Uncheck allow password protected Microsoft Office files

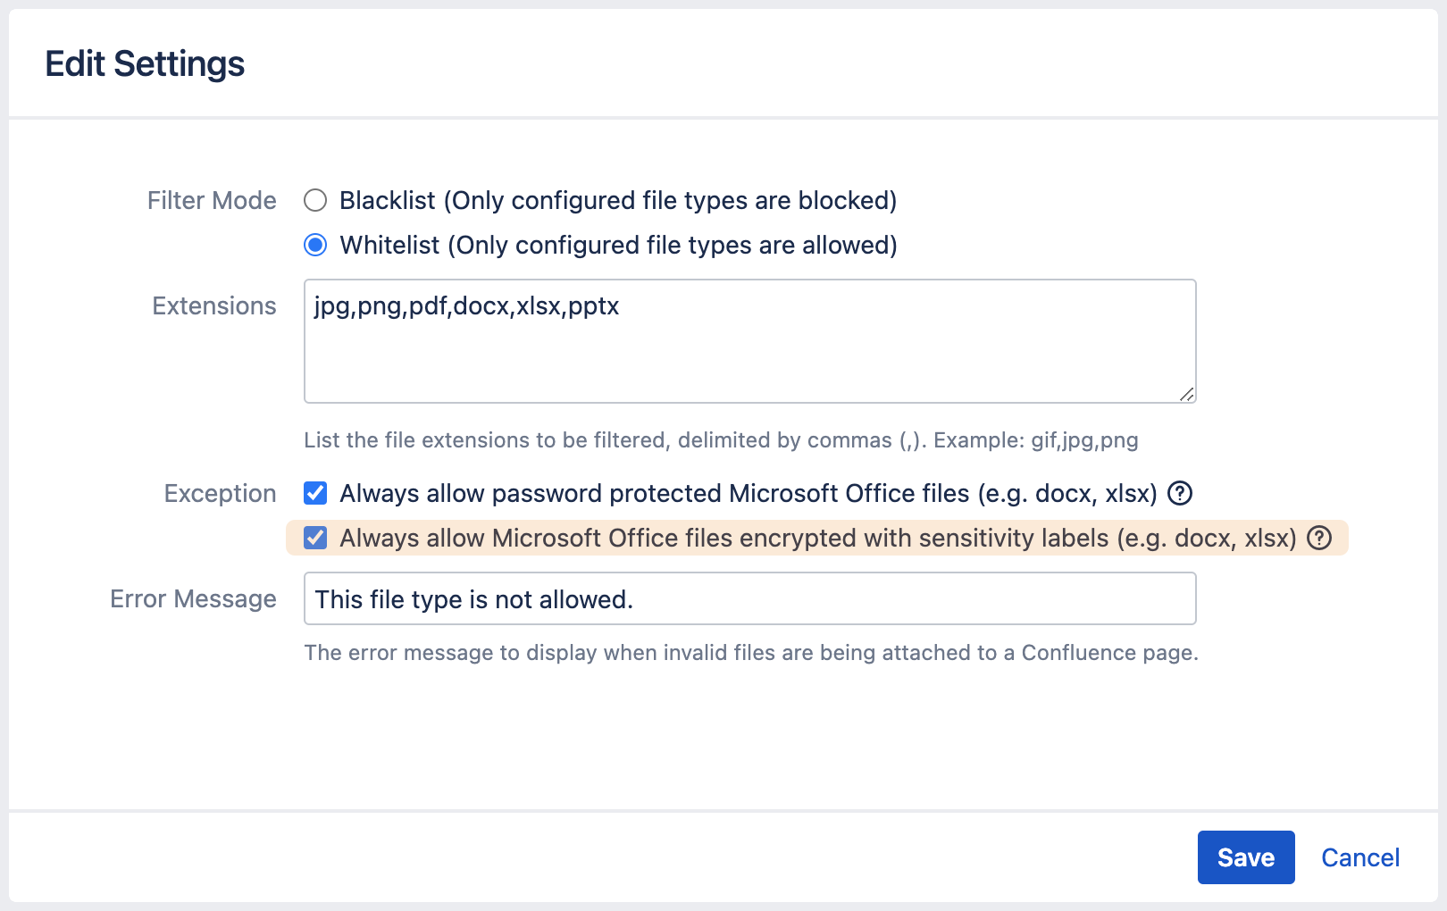[314, 493]
